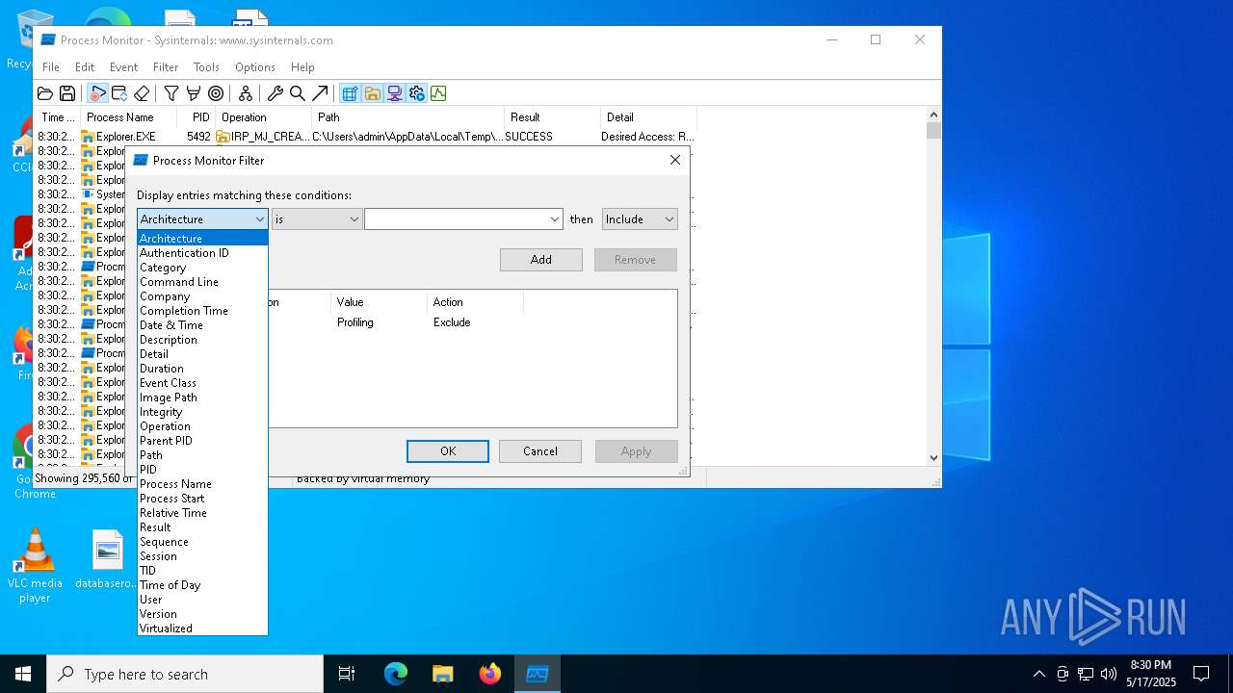Select the Explorer.EXE IRP_MJ_CREATE row
1233x693 pixels.
pyautogui.click(x=366, y=137)
